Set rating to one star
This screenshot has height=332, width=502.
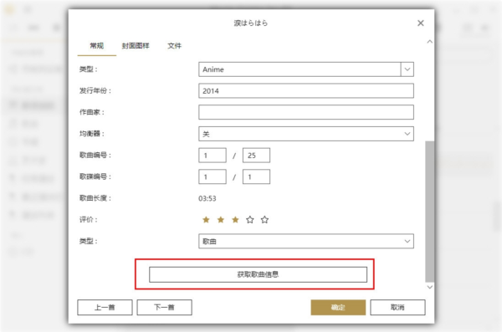206,220
